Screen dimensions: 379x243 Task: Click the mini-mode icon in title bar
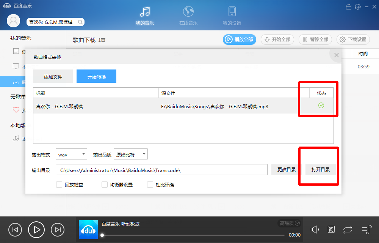348,6
